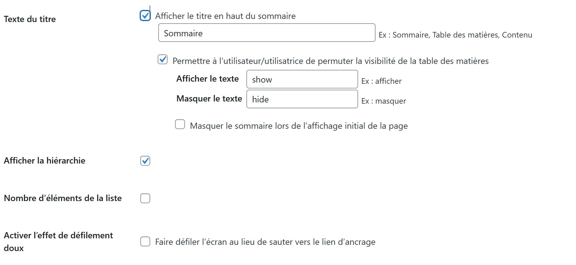Screen dimensions: 576x265
Task: Click the 'Afficher la hiérarchie' row heading
Action: point(44,161)
